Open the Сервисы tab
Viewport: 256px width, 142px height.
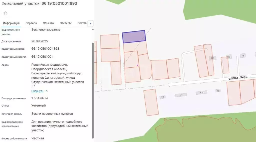coord(31,23)
